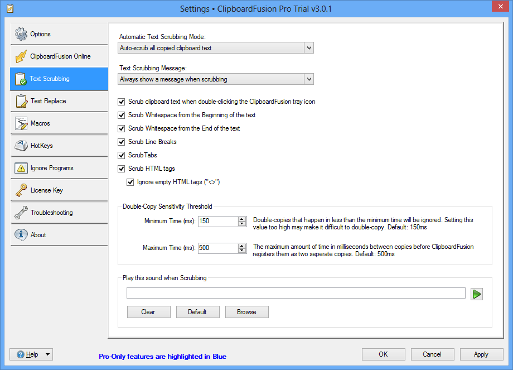Screen dimensions: 513x370
Task: Click the blue Help question mark icon
Action: (x=20, y=354)
